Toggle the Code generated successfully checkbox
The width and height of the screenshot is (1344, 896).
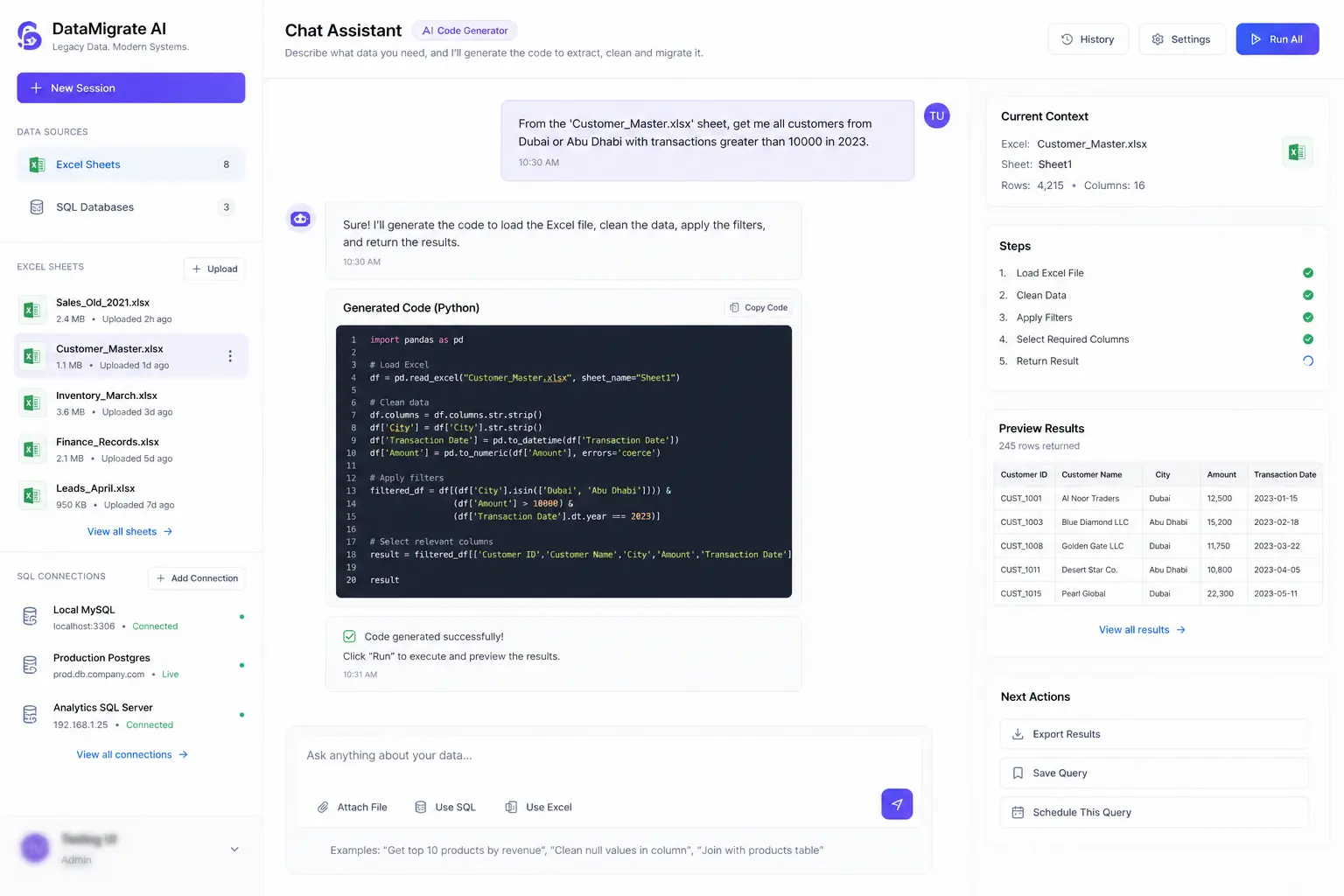click(349, 636)
